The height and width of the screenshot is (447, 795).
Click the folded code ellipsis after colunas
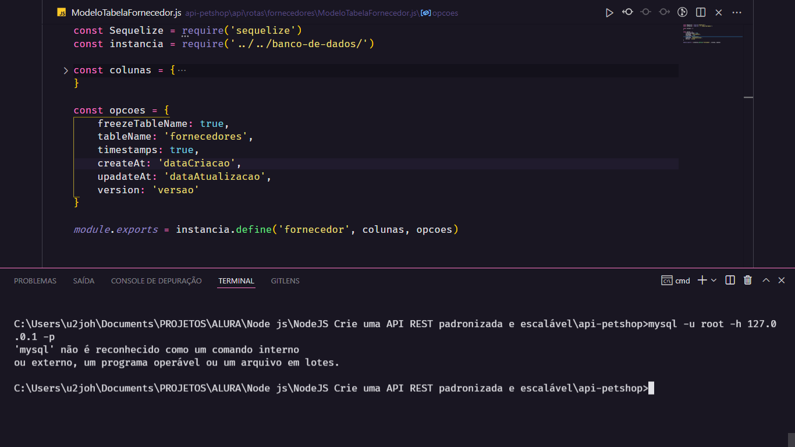point(182,70)
